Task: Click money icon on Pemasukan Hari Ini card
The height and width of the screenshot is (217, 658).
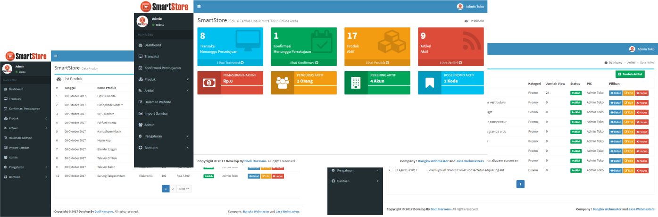Action: tap(208, 83)
